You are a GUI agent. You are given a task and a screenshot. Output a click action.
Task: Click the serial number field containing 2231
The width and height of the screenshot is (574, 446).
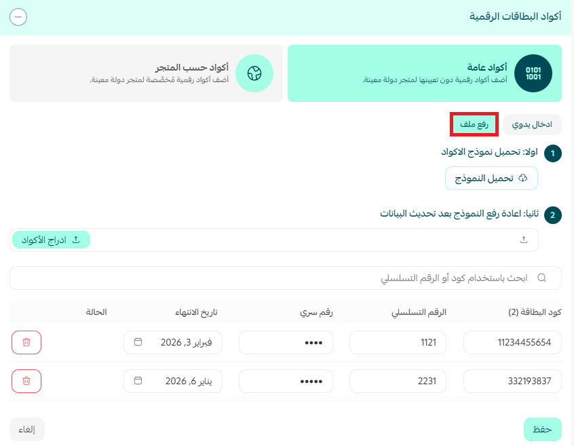pyautogui.click(x=398, y=381)
